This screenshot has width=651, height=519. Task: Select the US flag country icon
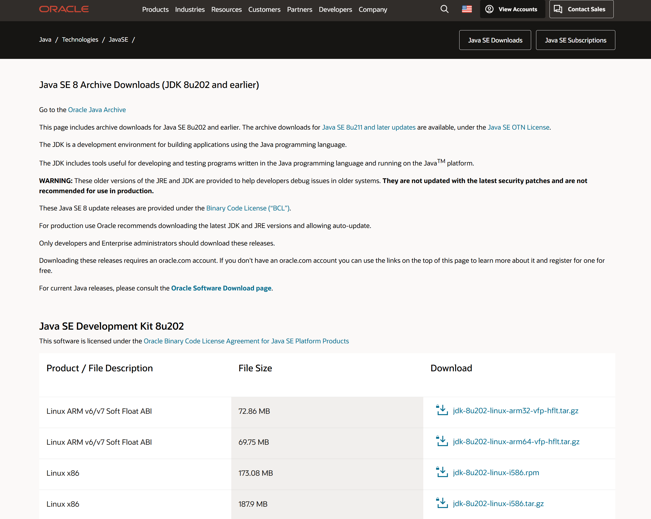[x=467, y=9]
